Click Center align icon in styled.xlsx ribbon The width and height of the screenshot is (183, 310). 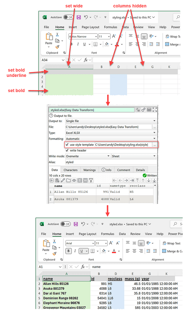pyautogui.click(x=134, y=251)
